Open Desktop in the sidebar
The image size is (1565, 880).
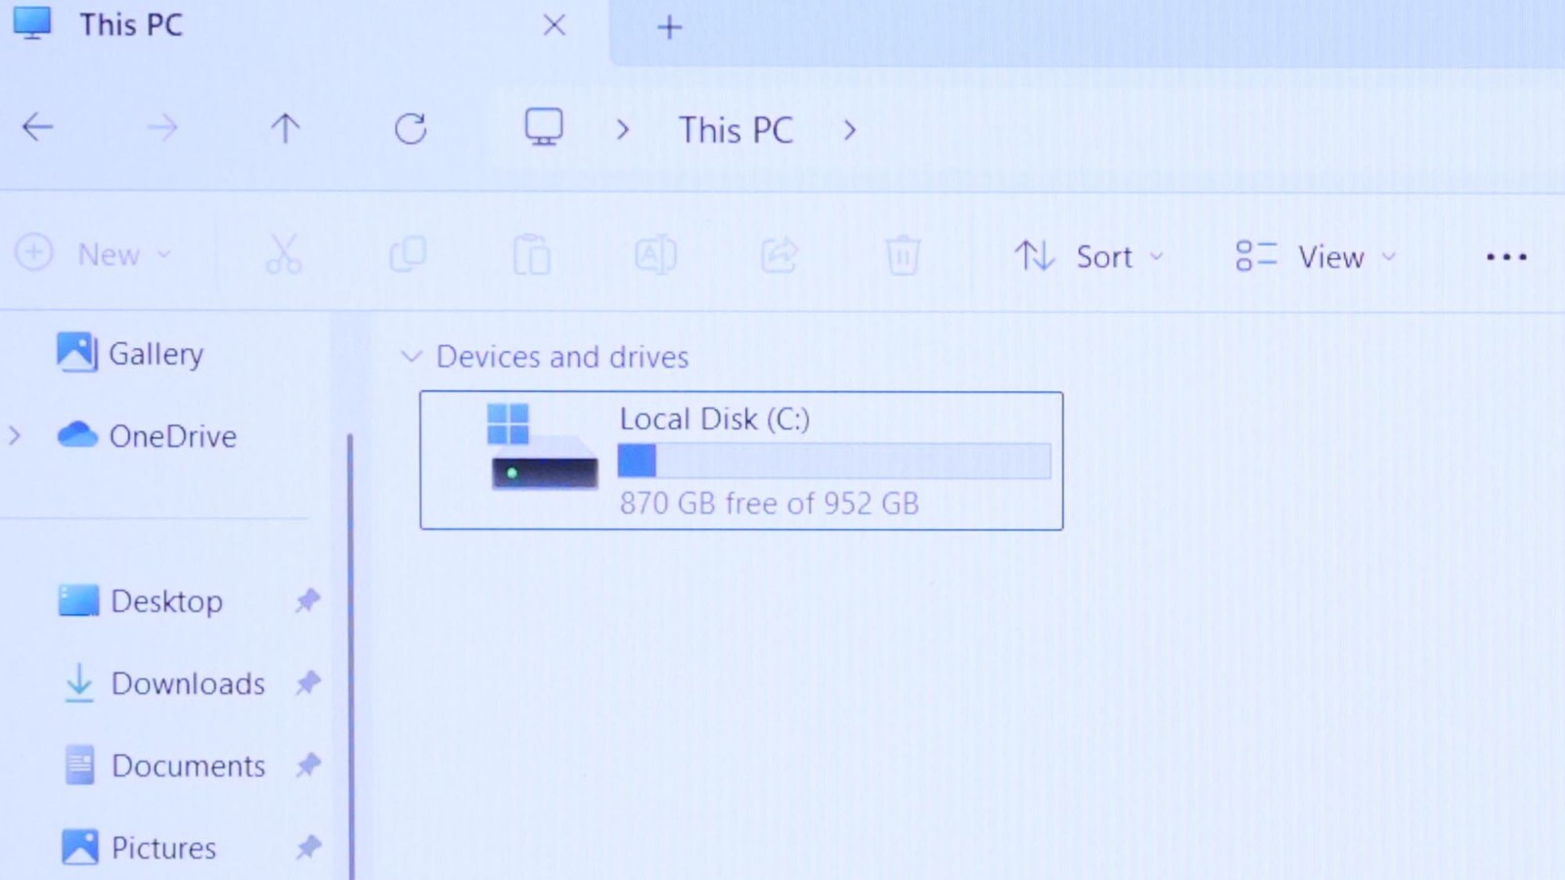(141, 600)
